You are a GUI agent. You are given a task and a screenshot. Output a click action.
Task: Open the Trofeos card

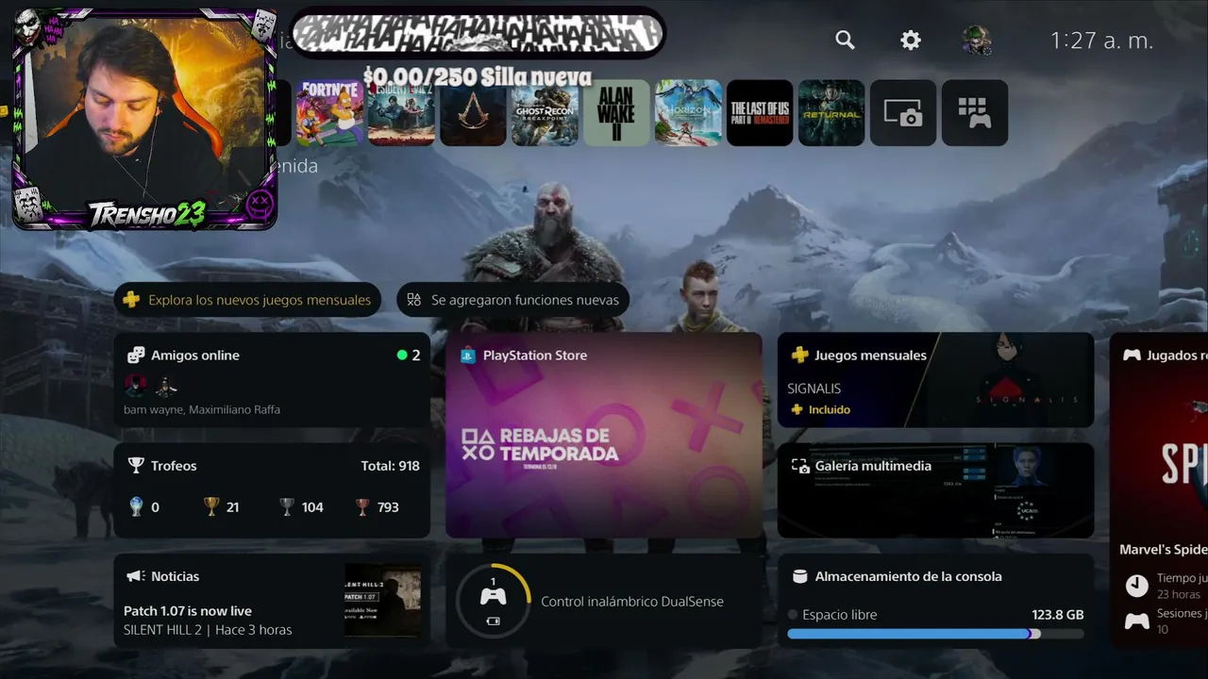point(272,490)
